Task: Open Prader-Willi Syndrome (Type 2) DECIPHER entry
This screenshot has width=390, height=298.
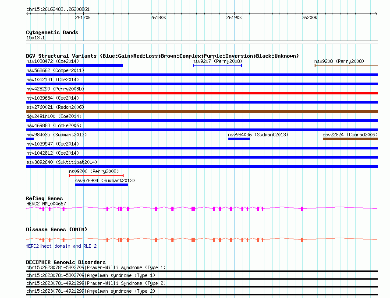Action: 96,283
